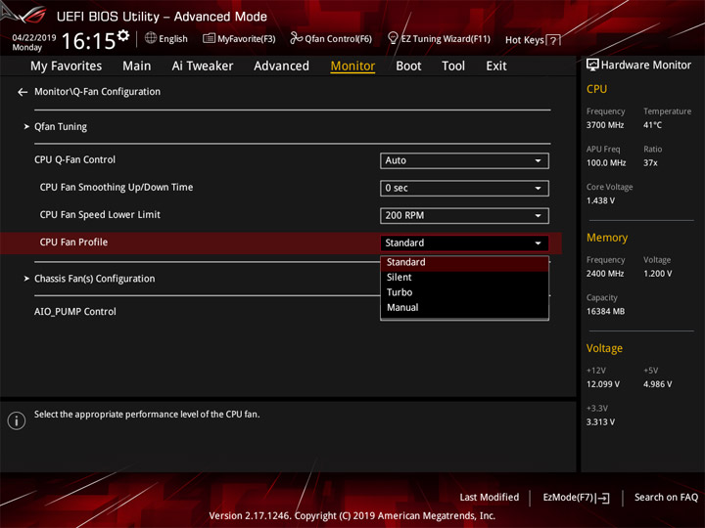Viewport: 705px width, 528px height.
Task: Open the time settings gear icon
Action: click(123, 35)
